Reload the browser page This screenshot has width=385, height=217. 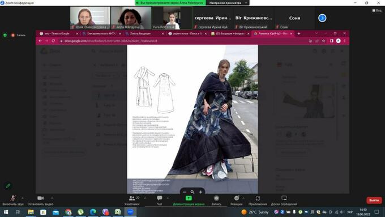click(x=53, y=41)
